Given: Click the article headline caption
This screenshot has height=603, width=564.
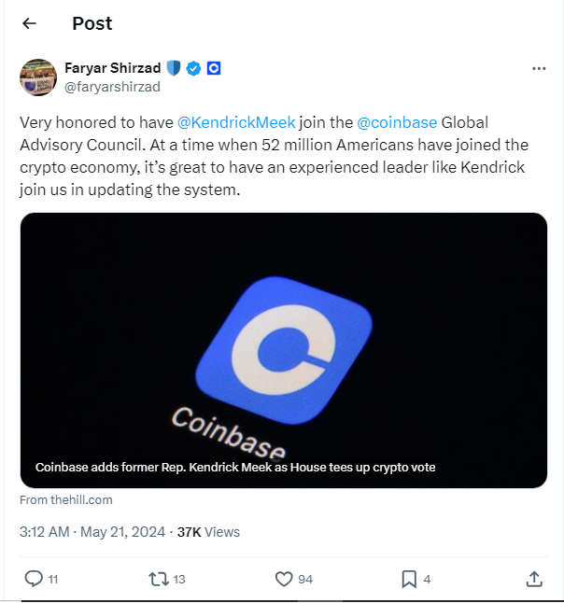Looking at the screenshot, I should [x=235, y=467].
